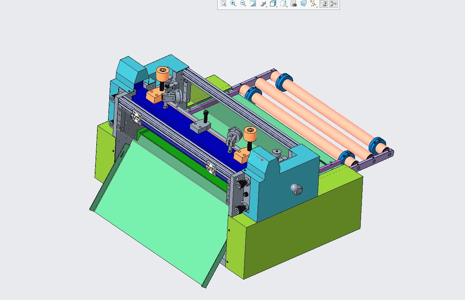Open the Saved Orientations cube menu
Screen dimensions: 465x300
[273, 4]
